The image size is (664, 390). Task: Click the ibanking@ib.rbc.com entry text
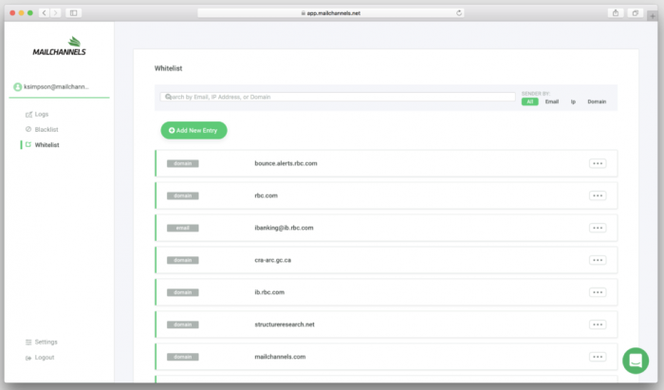pos(284,228)
